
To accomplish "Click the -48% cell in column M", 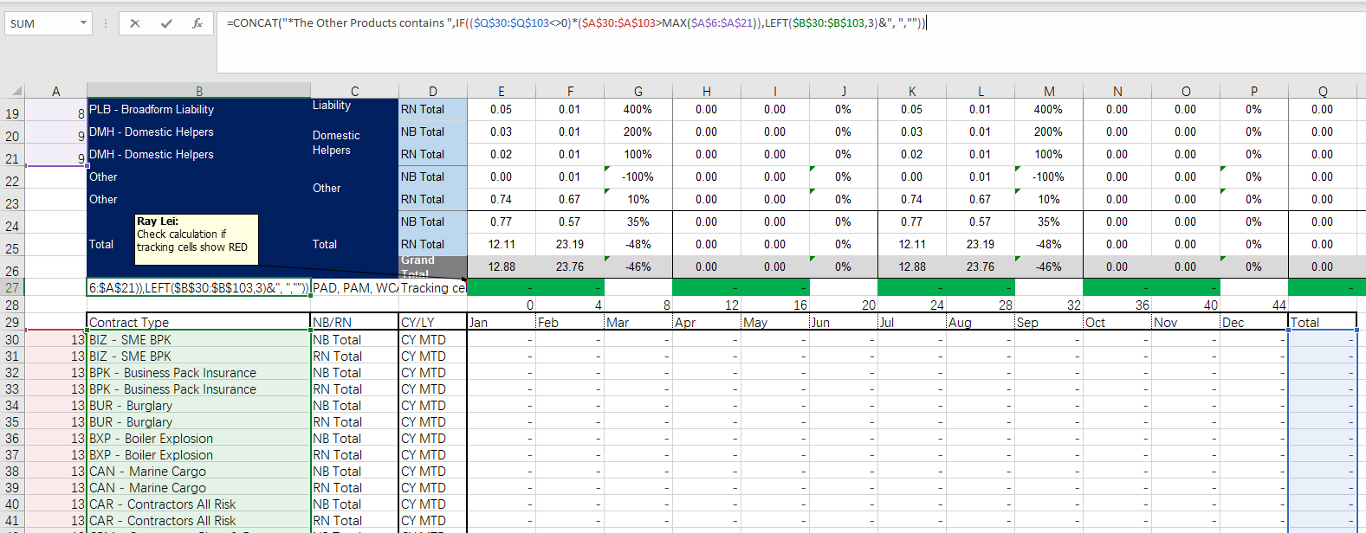I will click(1049, 245).
